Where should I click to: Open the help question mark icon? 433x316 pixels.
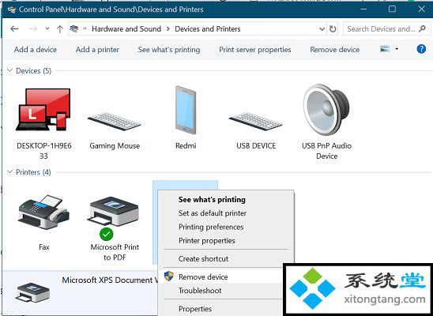pos(421,49)
